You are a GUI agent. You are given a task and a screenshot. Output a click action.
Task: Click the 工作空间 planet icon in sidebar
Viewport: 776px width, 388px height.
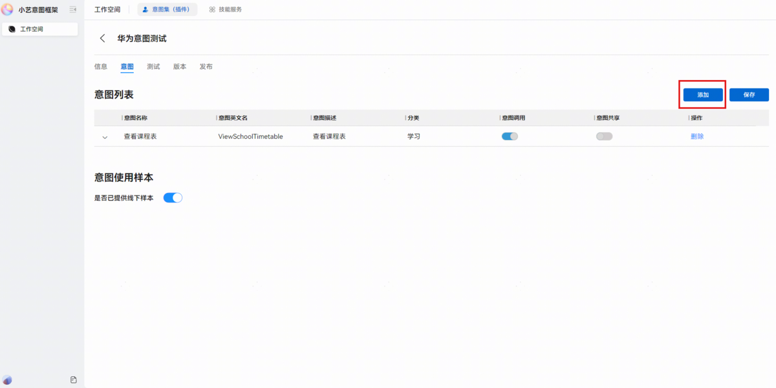pos(12,29)
